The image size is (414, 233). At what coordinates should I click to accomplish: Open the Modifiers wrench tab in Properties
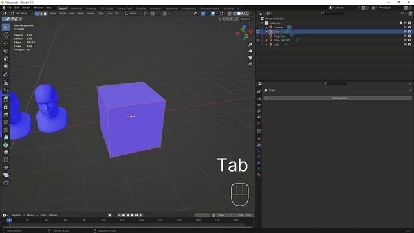click(x=259, y=144)
